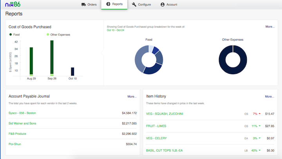Open vendor Sysco - 056 - Boston
The height and width of the screenshot is (159, 282).
click(22, 113)
